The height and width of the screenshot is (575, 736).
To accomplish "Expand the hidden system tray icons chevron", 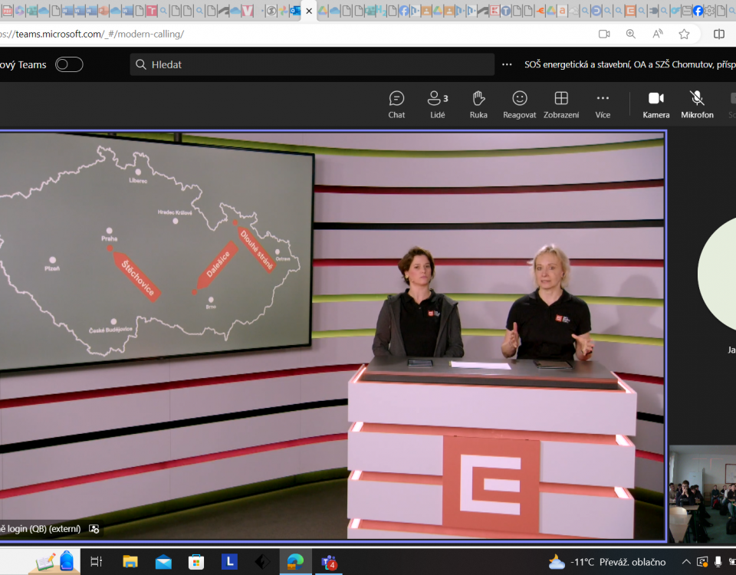I will click(x=686, y=561).
